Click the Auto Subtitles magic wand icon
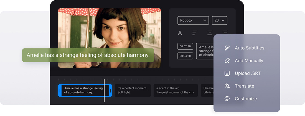Screen dimensions: 305x116 [227, 48]
